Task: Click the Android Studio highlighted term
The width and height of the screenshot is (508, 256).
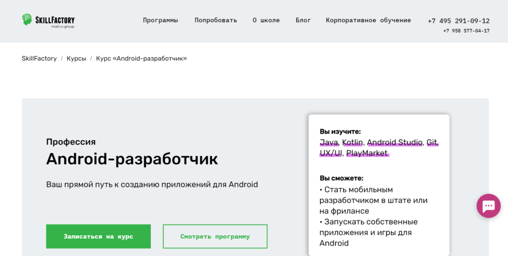Action: [x=394, y=143]
